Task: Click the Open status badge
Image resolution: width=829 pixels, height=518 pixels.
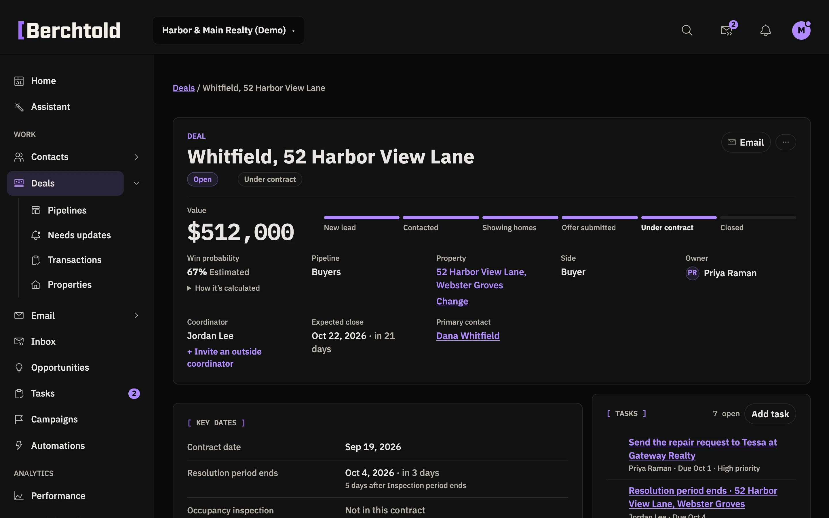Action: pyautogui.click(x=202, y=179)
